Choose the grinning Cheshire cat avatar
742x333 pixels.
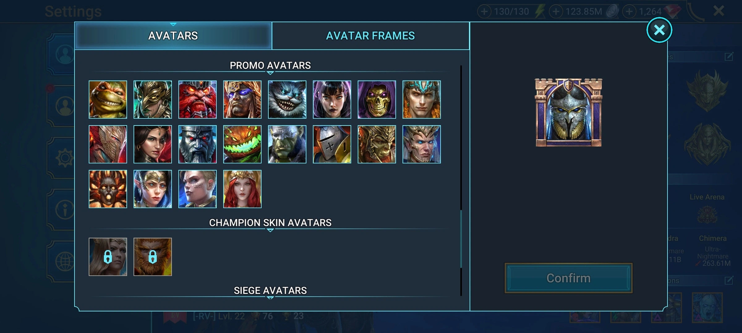click(287, 100)
